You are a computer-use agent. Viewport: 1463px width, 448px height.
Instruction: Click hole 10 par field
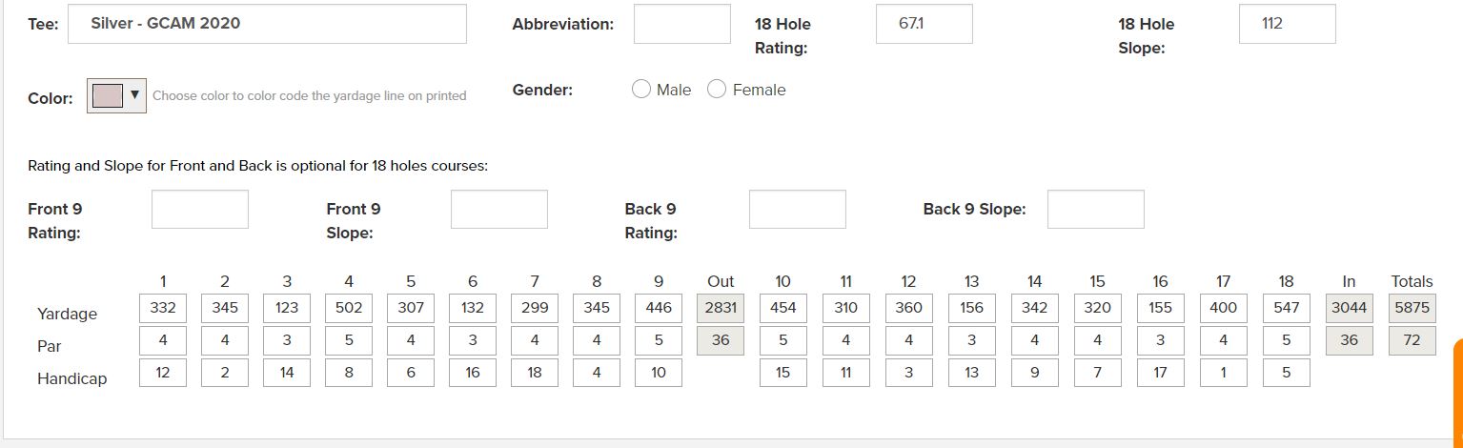click(782, 340)
